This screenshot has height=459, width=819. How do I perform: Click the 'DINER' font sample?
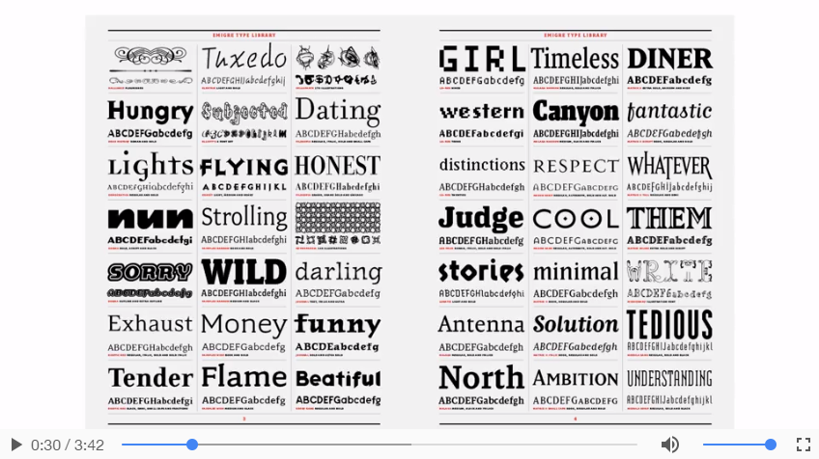pos(669,59)
